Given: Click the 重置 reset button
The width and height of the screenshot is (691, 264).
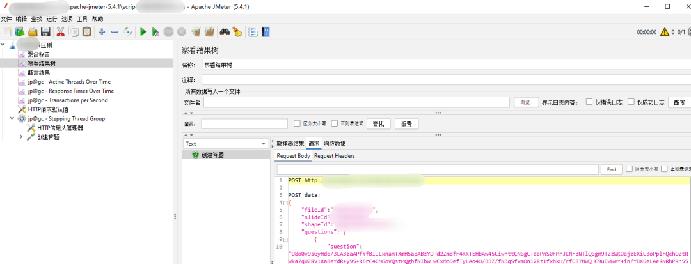Looking at the screenshot, I should (x=406, y=124).
